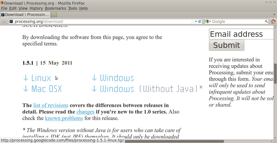Click the back arrow navigation button
The image size is (277, 143).
[4, 22]
